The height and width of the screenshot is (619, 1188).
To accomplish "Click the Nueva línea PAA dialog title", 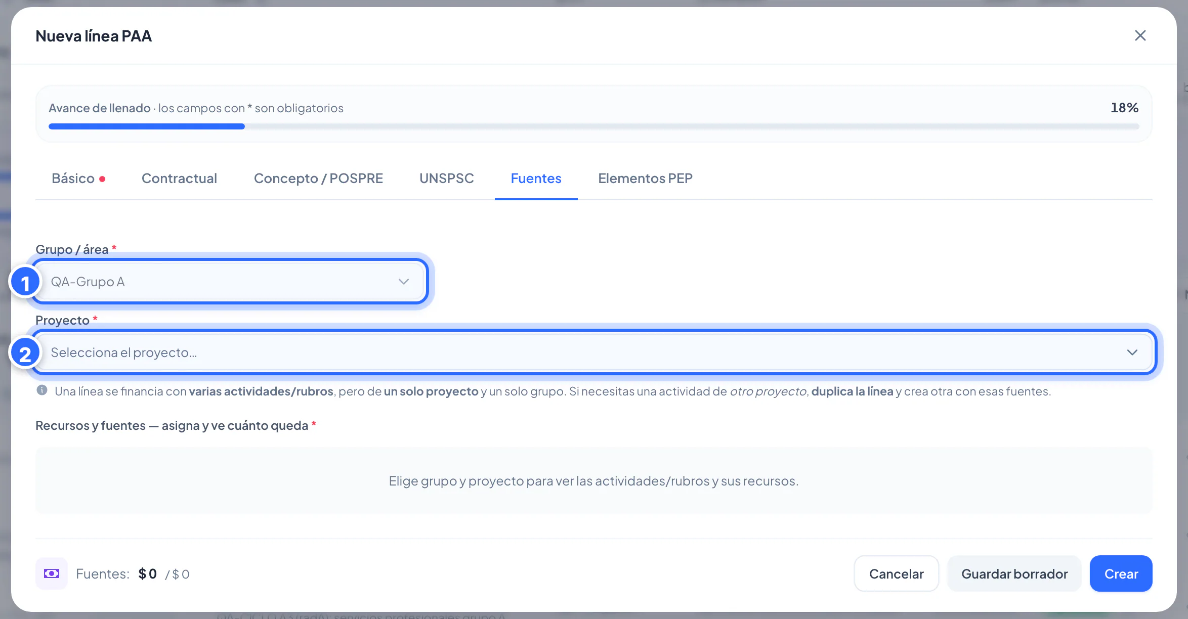I will coord(94,36).
